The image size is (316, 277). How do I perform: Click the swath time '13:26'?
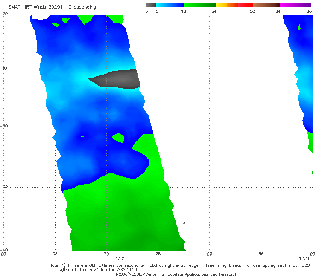pyautogui.click(x=121, y=259)
